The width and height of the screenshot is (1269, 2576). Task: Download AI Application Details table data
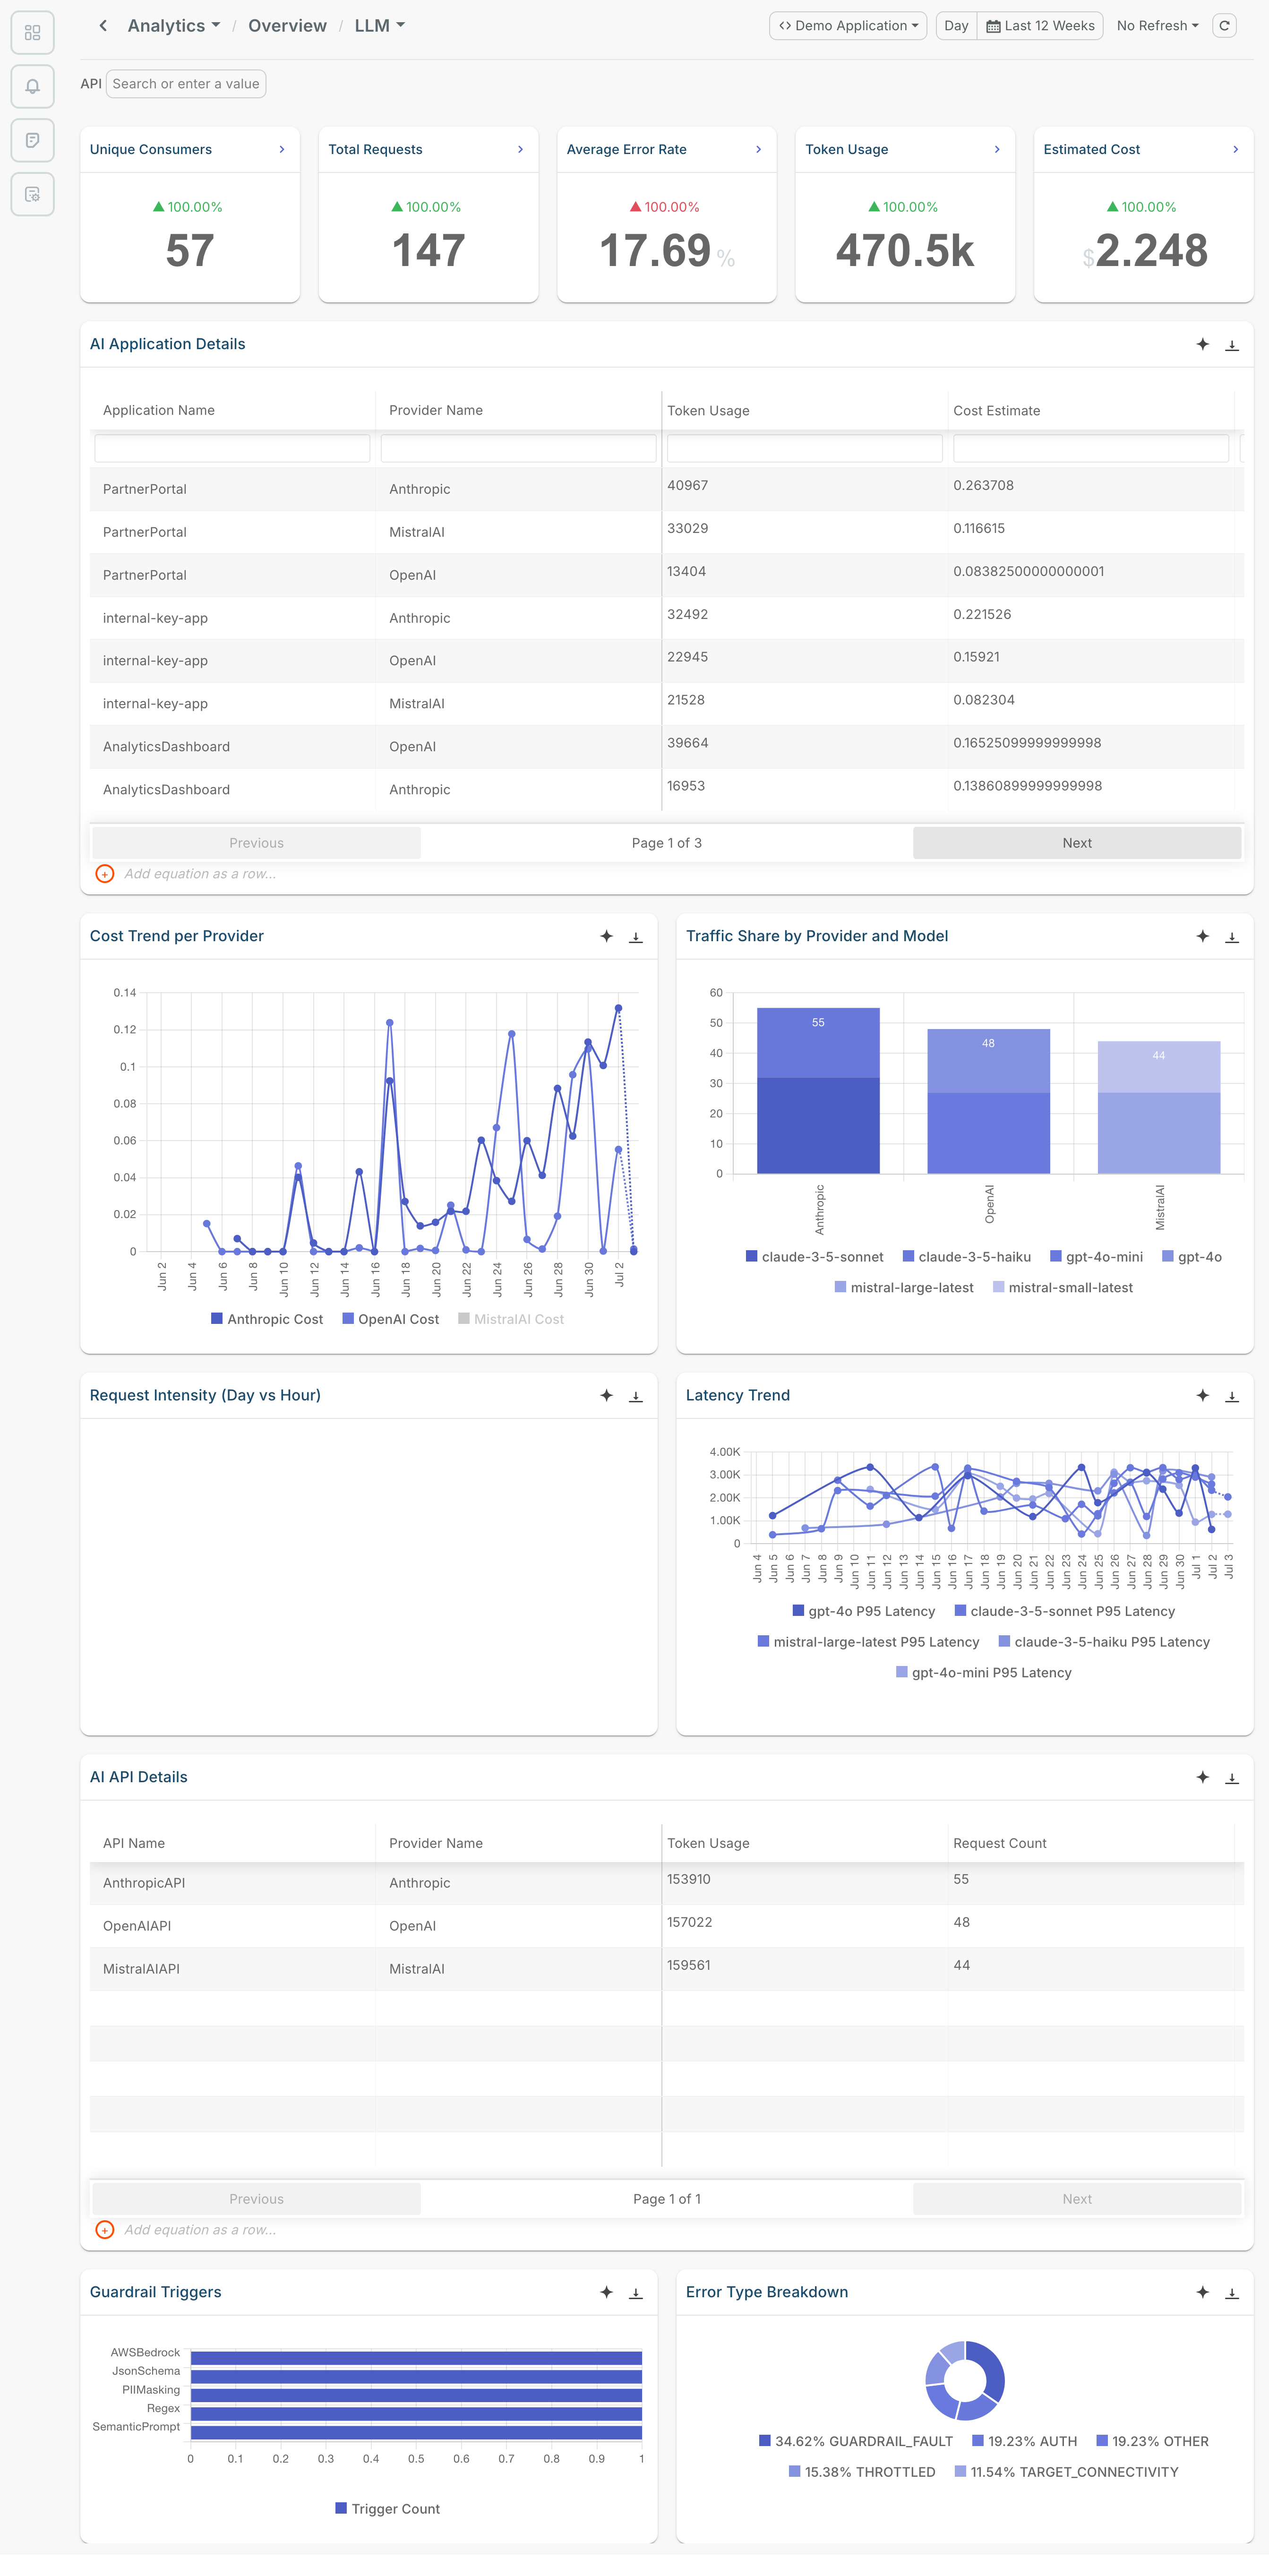(1232, 345)
